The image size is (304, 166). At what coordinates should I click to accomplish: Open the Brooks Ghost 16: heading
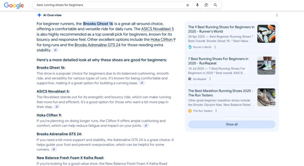pyautogui.click(x=51, y=68)
